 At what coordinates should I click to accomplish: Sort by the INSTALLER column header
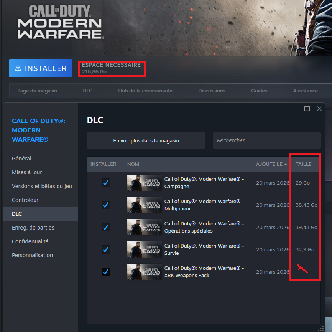104,164
